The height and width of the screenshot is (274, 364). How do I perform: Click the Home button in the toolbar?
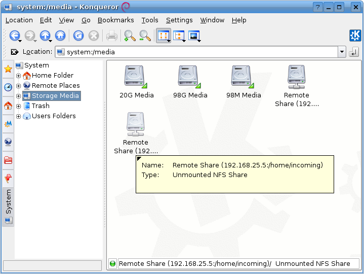pyautogui.click(x=60, y=36)
